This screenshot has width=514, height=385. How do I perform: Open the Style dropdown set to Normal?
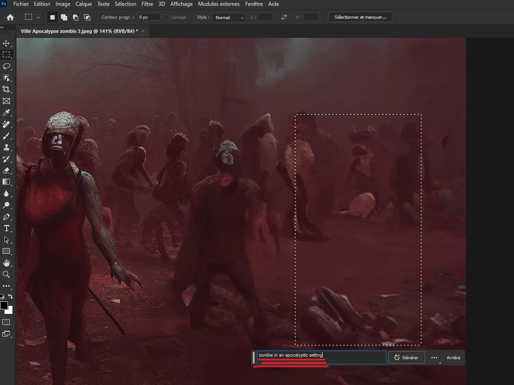coord(229,17)
